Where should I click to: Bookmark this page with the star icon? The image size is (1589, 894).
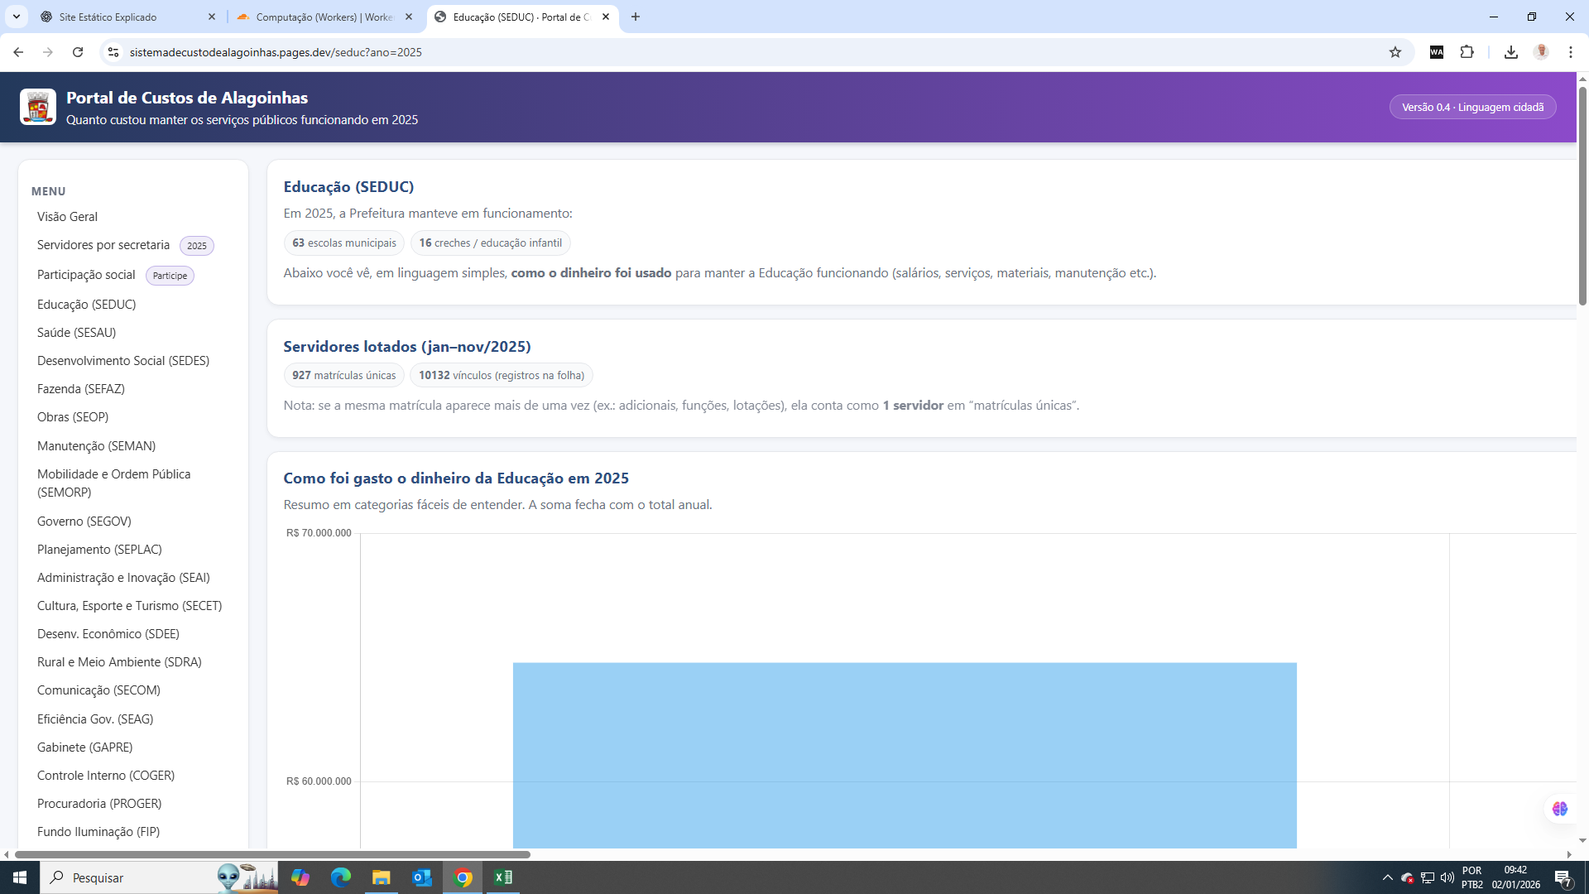pos(1395,52)
